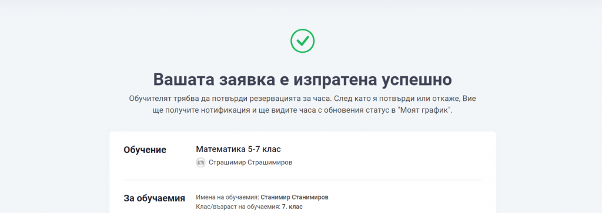602x213 pixels.
Task: Click the description line about нотификация
Action: pyautogui.click(x=303, y=110)
